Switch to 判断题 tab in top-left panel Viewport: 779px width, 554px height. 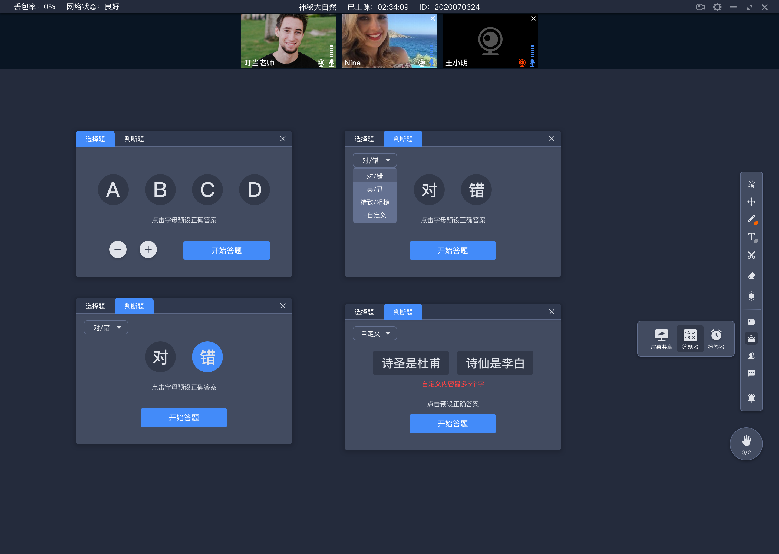pyautogui.click(x=134, y=138)
